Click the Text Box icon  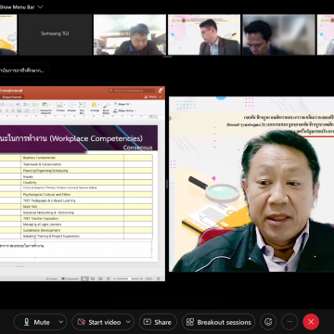(82, 107)
